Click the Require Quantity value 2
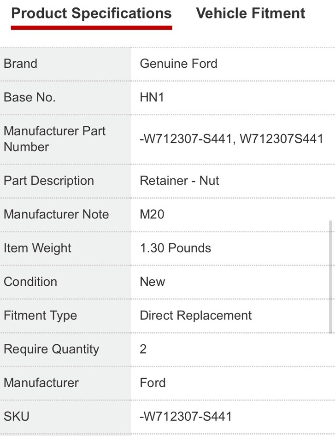Screen dimensions: 335x436 click(x=143, y=349)
